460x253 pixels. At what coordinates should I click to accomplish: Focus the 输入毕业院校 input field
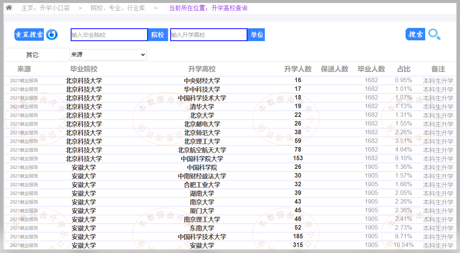[109, 35]
